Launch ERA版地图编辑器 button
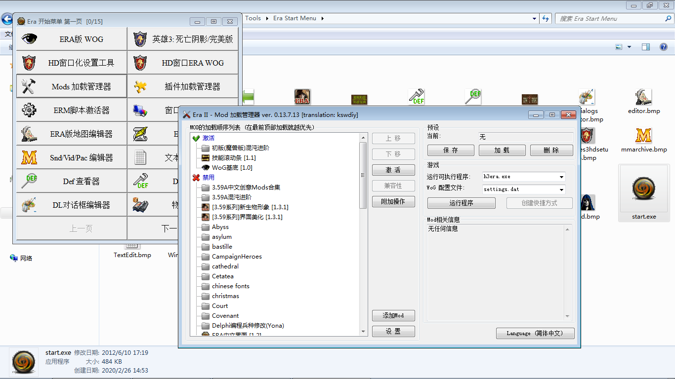The image size is (675, 379). [72, 134]
